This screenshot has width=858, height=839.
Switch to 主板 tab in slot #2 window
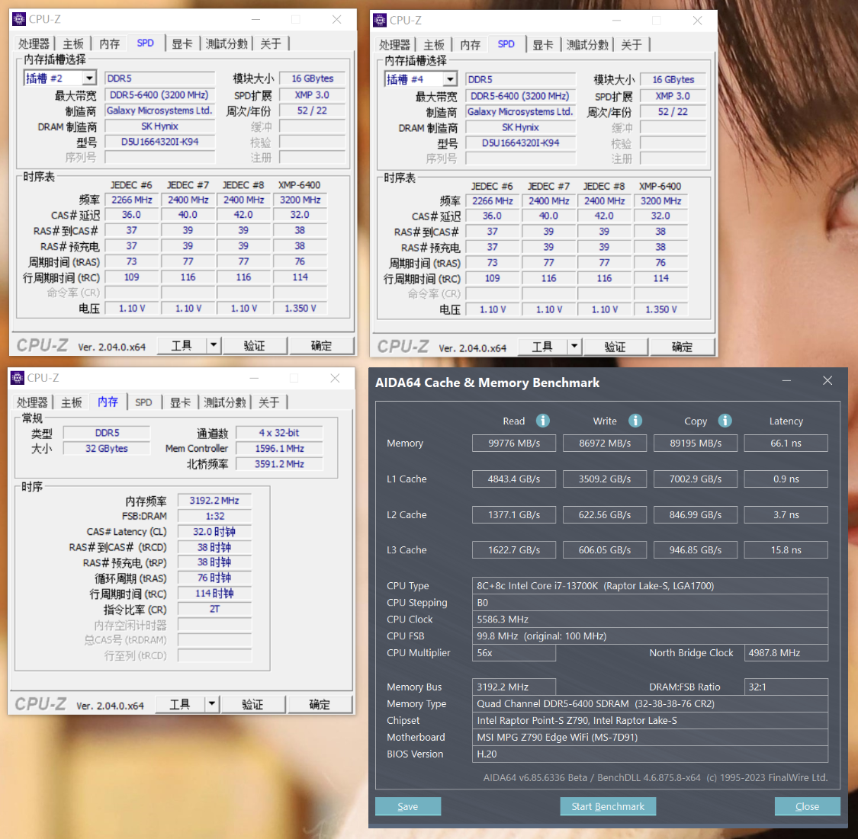[72, 43]
